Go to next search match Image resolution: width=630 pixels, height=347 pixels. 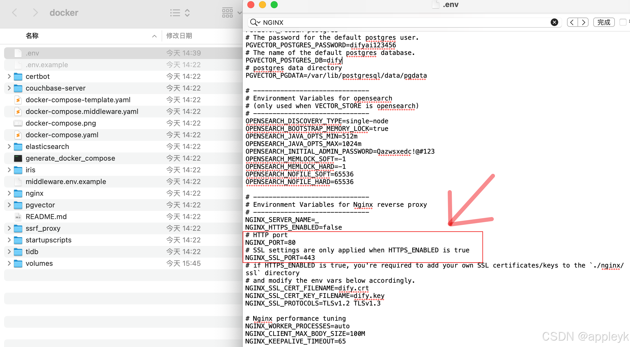(583, 22)
